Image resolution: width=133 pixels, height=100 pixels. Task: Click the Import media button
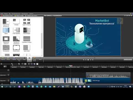19,16
